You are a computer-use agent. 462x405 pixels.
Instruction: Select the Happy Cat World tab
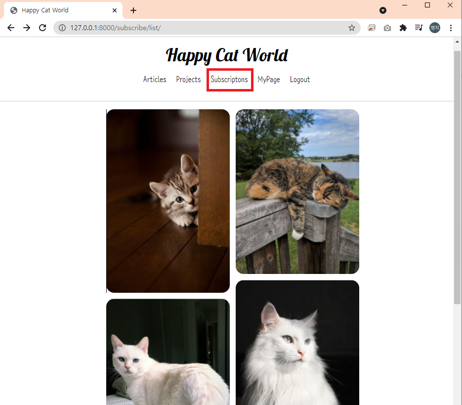tap(63, 10)
